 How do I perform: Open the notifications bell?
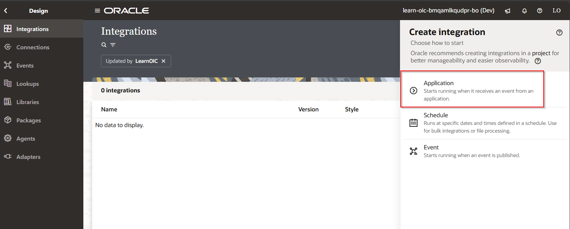pyautogui.click(x=524, y=11)
